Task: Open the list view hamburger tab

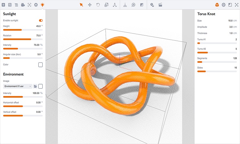Action: [x=16, y=5]
